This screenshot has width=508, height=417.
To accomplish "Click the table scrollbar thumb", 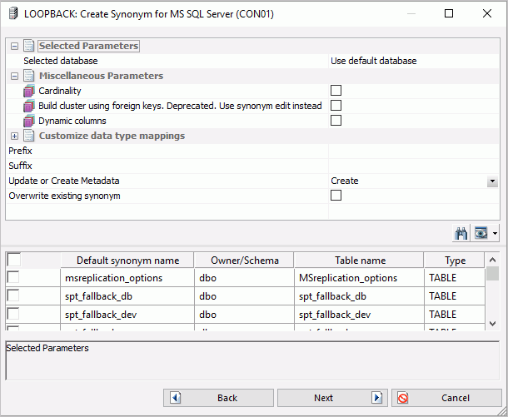I will pyautogui.click(x=492, y=274).
